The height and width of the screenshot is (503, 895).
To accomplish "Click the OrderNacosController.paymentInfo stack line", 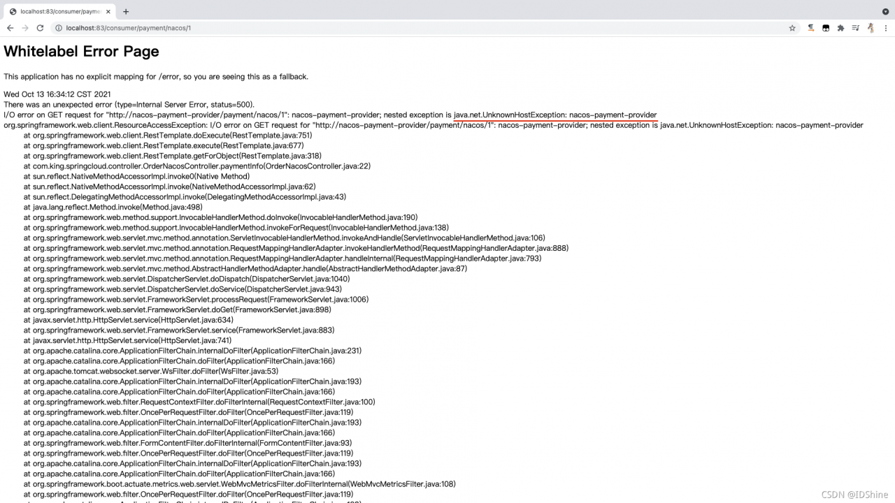I will point(197,166).
